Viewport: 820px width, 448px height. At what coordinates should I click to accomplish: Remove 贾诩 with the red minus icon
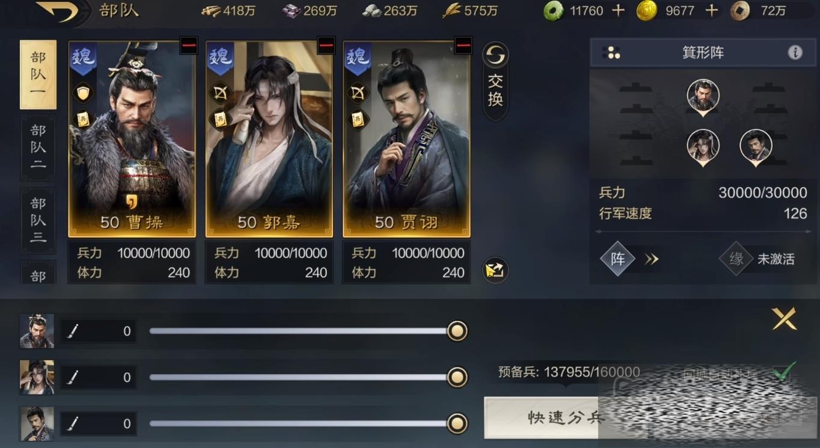click(463, 46)
